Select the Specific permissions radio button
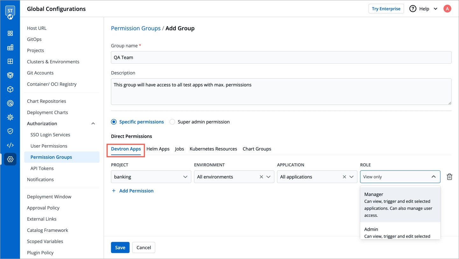 click(x=114, y=122)
